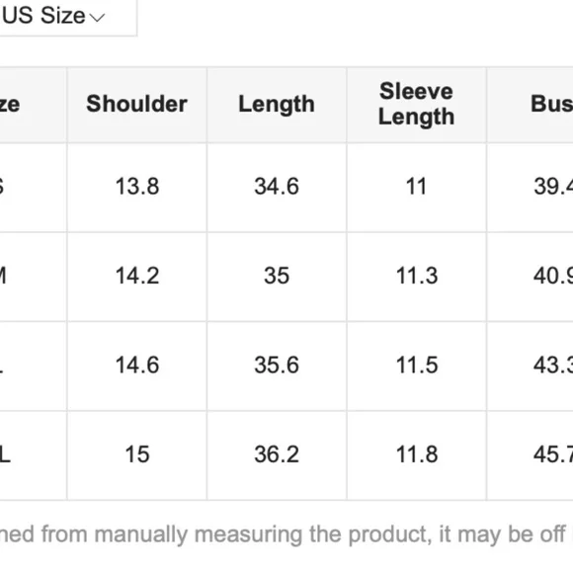Select the Length column header
573x573 pixels.
click(x=277, y=105)
